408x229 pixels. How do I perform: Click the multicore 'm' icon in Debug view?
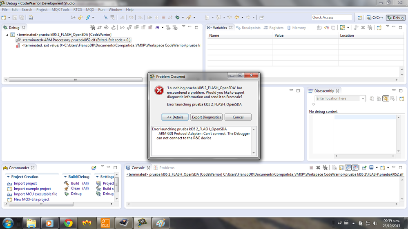(x=157, y=28)
